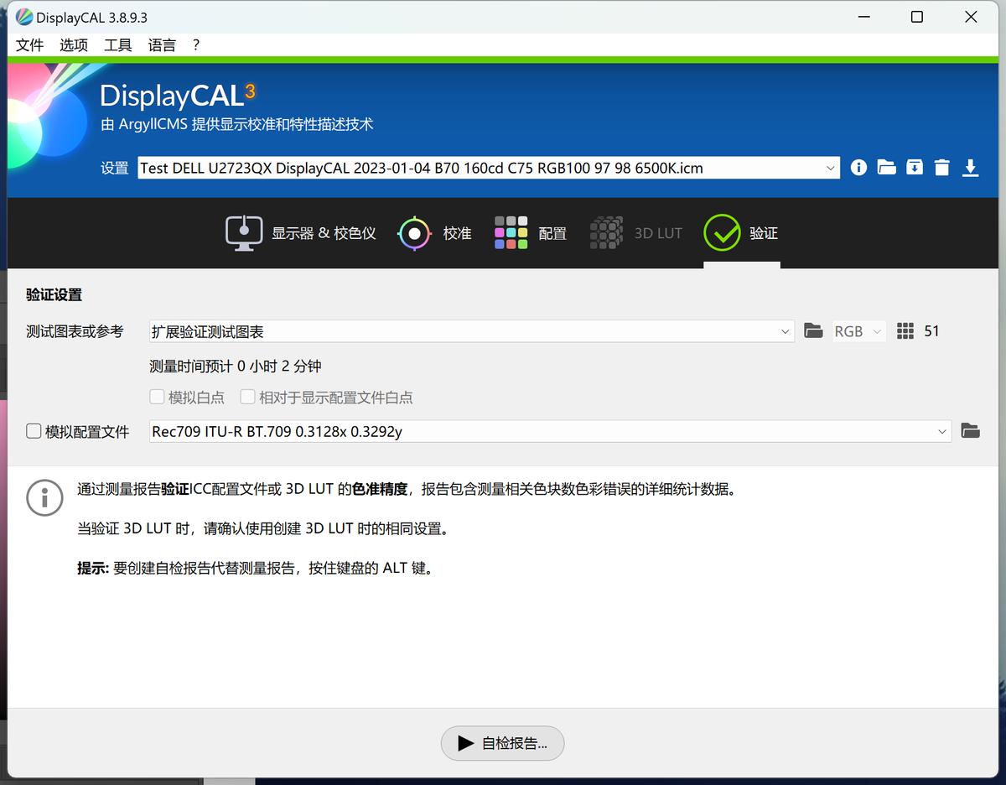Toggle 相对于显示配置文件白点

248,397
